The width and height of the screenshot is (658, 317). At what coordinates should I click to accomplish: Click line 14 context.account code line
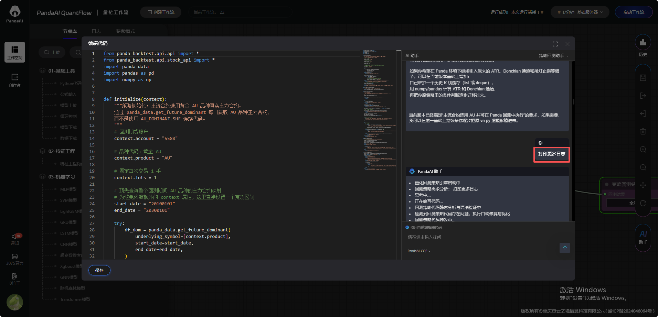(146, 138)
